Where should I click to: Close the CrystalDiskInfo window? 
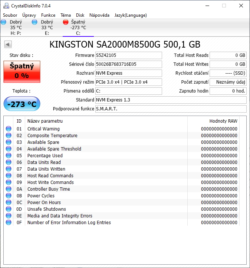click(x=241, y=6)
